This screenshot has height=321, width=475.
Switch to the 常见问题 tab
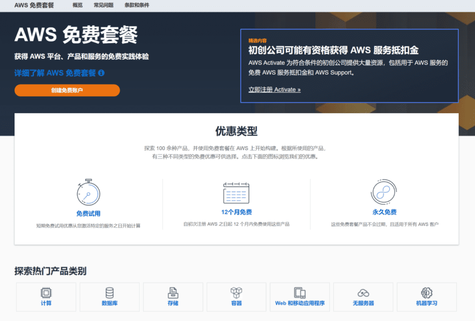103,6
